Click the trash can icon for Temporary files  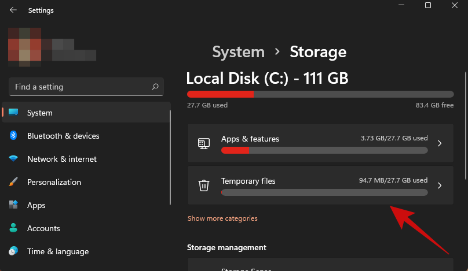pos(204,185)
